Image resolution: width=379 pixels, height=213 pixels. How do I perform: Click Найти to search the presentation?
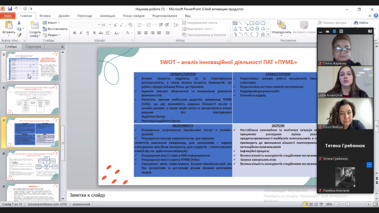[x=361, y=22]
